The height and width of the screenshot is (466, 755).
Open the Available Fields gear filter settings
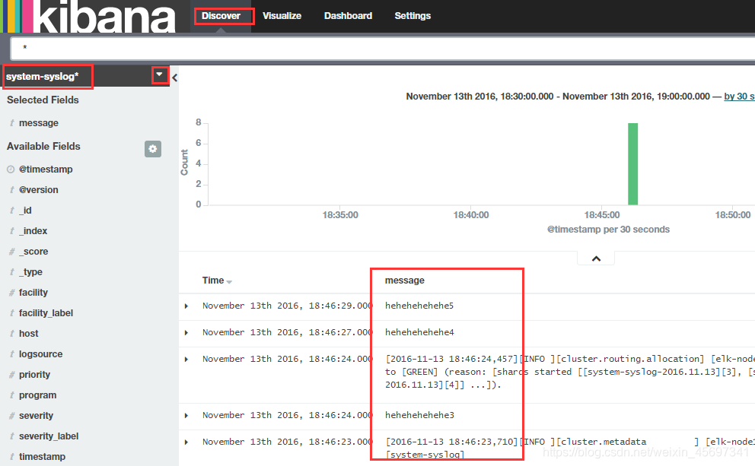pos(153,148)
